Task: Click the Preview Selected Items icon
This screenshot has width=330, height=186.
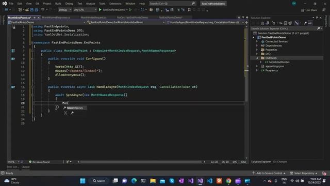Action: point(310,23)
